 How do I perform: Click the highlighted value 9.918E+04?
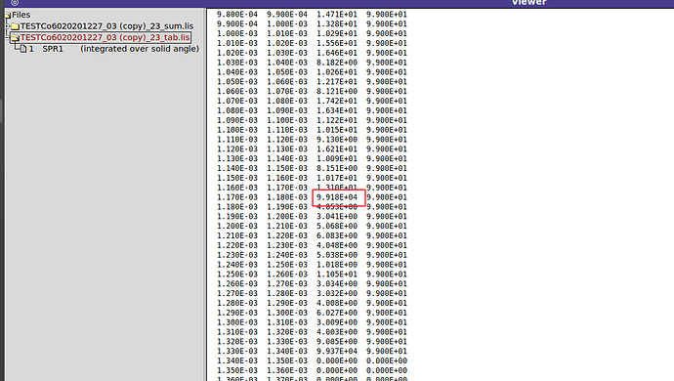point(337,197)
